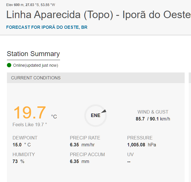The height and width of the screenshot is (182, 191).
Task: Click the elevation and coordinates text
Action: [x=31, y=5]
